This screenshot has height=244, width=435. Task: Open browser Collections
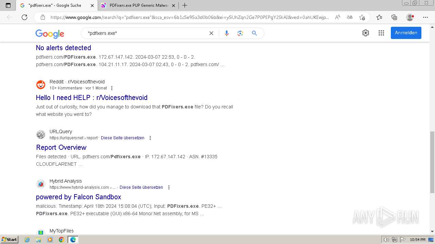point(394,17)
